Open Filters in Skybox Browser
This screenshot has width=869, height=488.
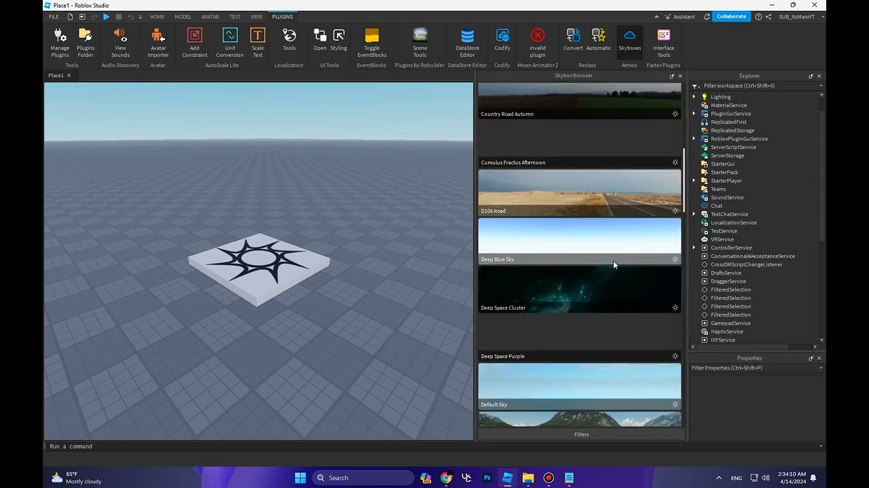[x=582, y=434]
